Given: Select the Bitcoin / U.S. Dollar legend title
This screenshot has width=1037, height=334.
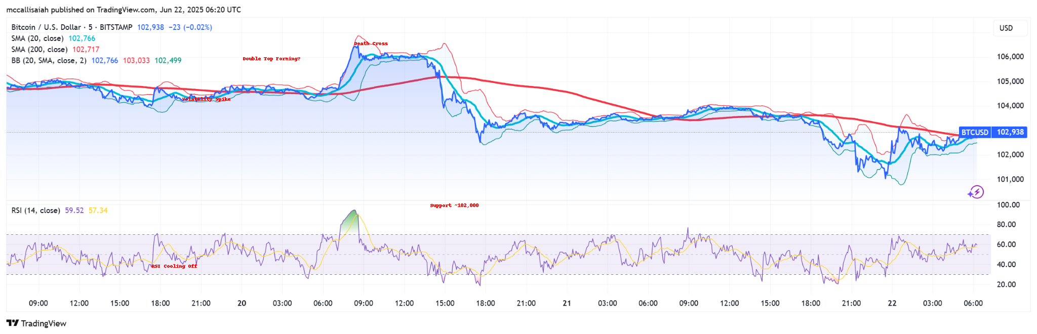Looking at the screenshot, I should (72, 27).
